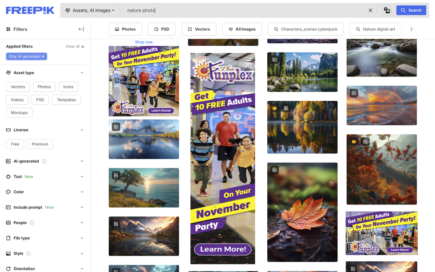Click the blue Search button
This screenshot has height=272, width=435.
point(411,10)
